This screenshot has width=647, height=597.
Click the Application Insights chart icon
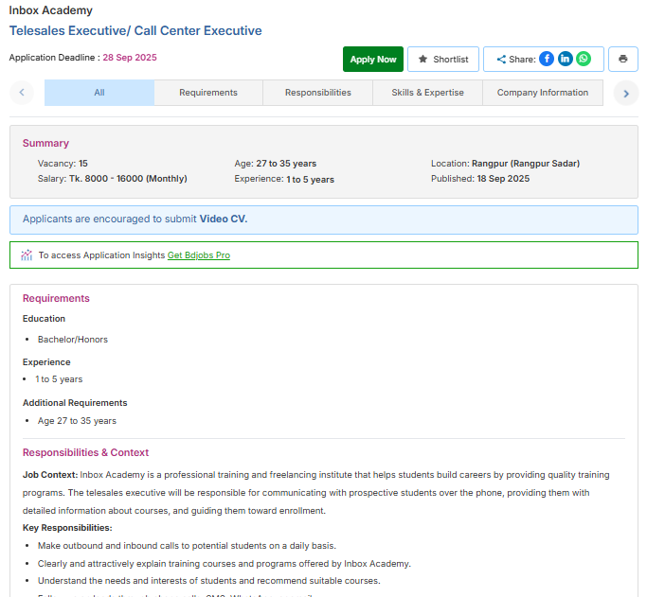pyautogui.click(x=27, y=255)
